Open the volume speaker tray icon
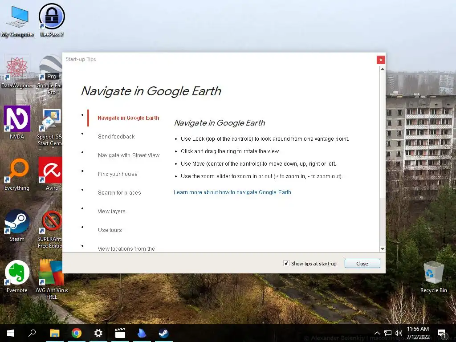 (399, 333)
